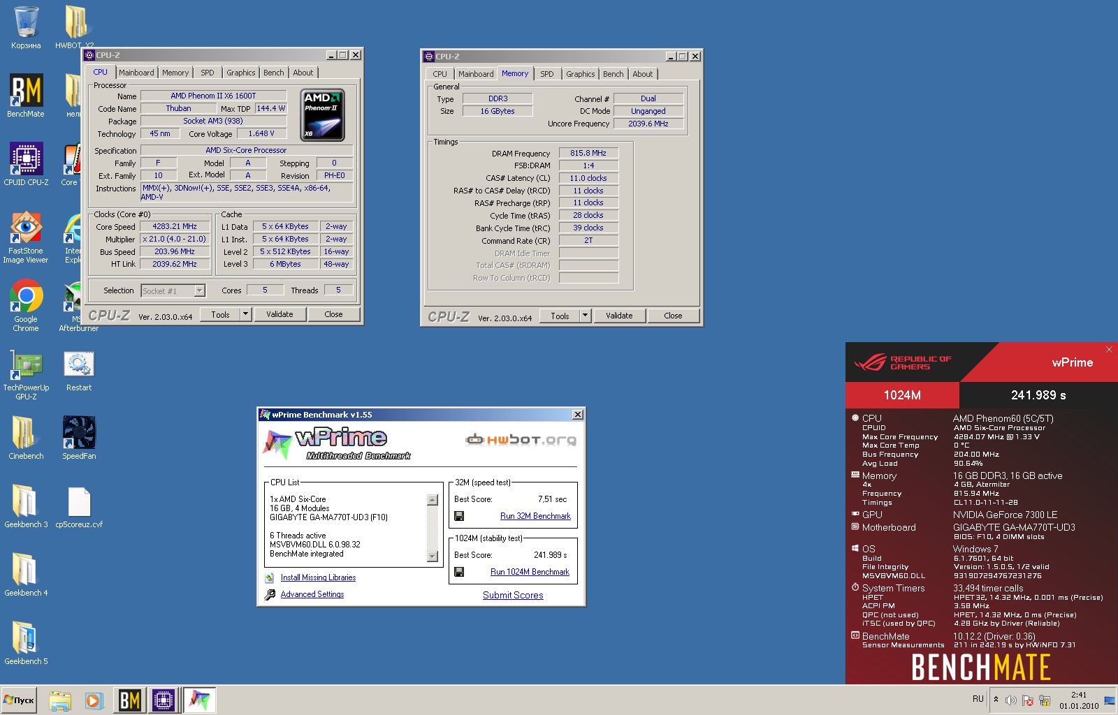The image size is (1118, 715).
Task: Click Run 32M Benchmark link
Action: (x=535, y=516)
